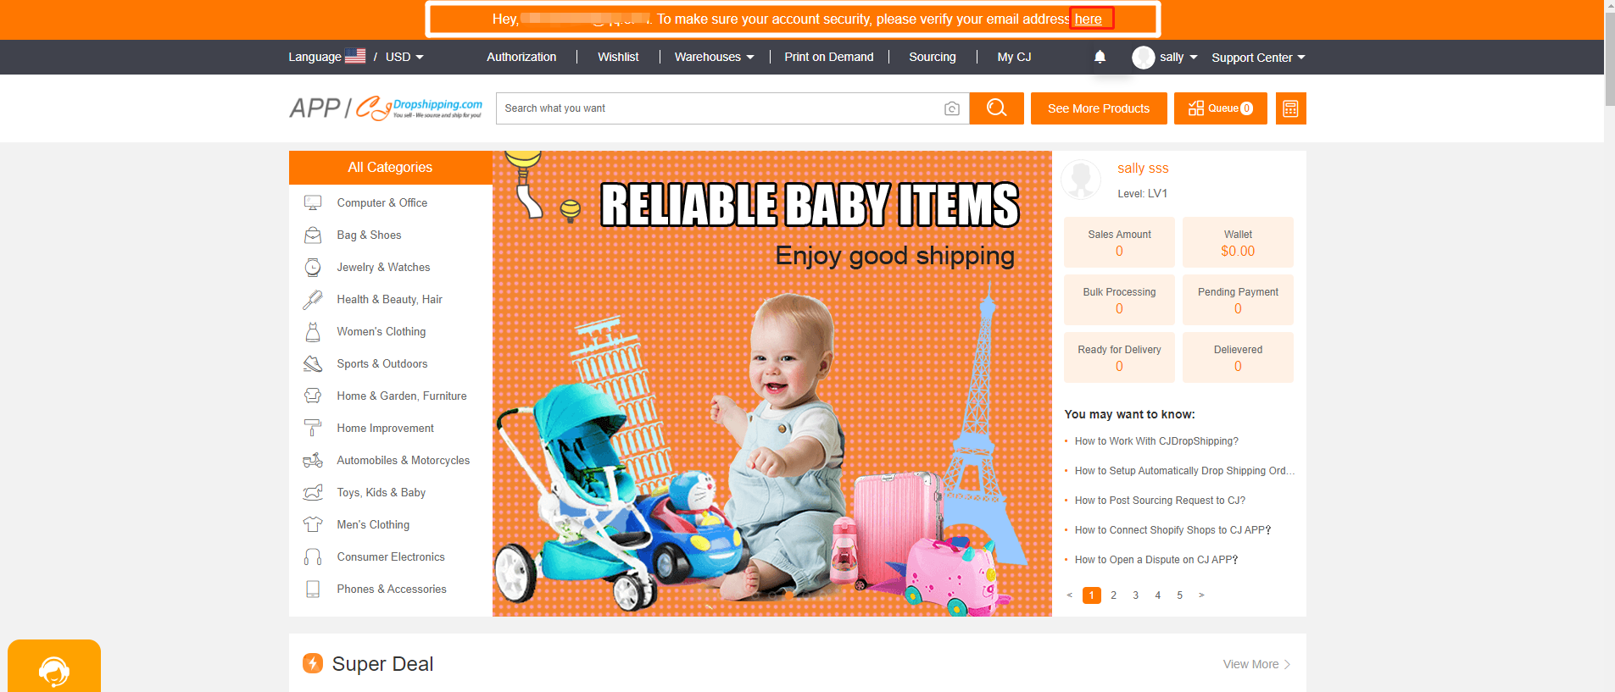The width and height of the screenshot is (1615, 692).
Task: Click See More Products button
Action: 1098,108
